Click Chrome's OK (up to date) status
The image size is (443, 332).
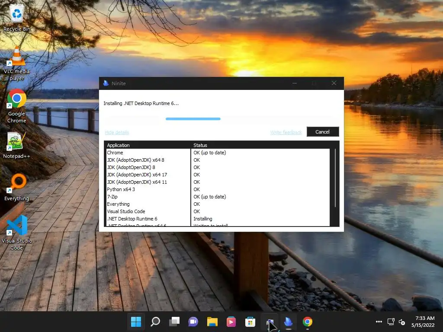click(210, 153)
